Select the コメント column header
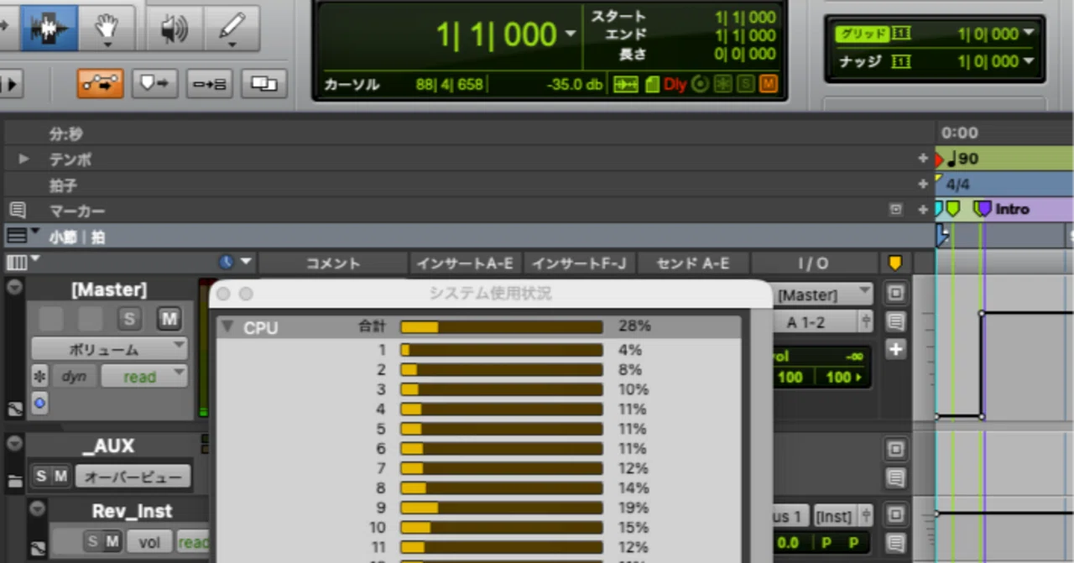The image size is (1074, 563). (x=332, y=263)
